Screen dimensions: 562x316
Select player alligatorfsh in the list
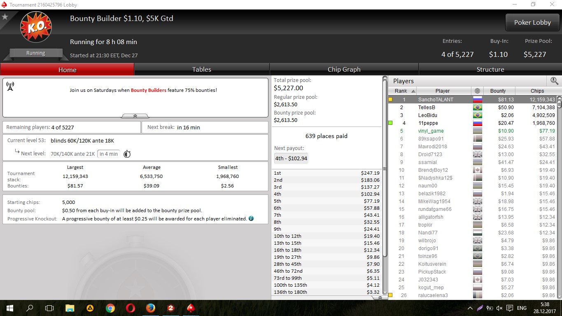pos(473,217)
